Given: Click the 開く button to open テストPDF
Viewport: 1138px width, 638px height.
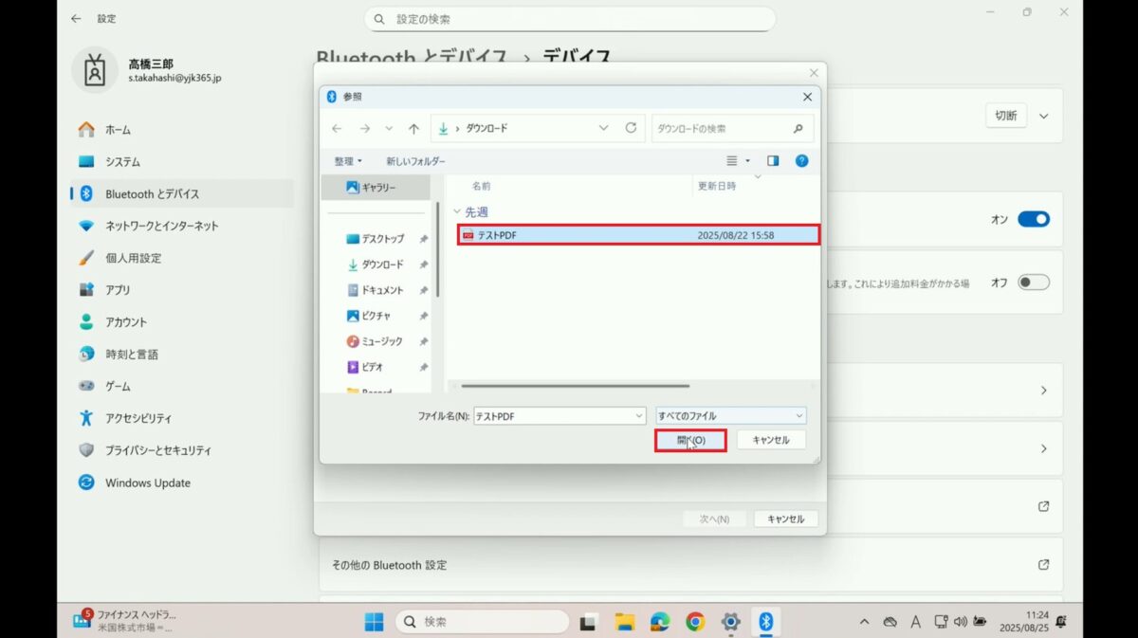Looking at the screenshot, I should pos(689,439).
